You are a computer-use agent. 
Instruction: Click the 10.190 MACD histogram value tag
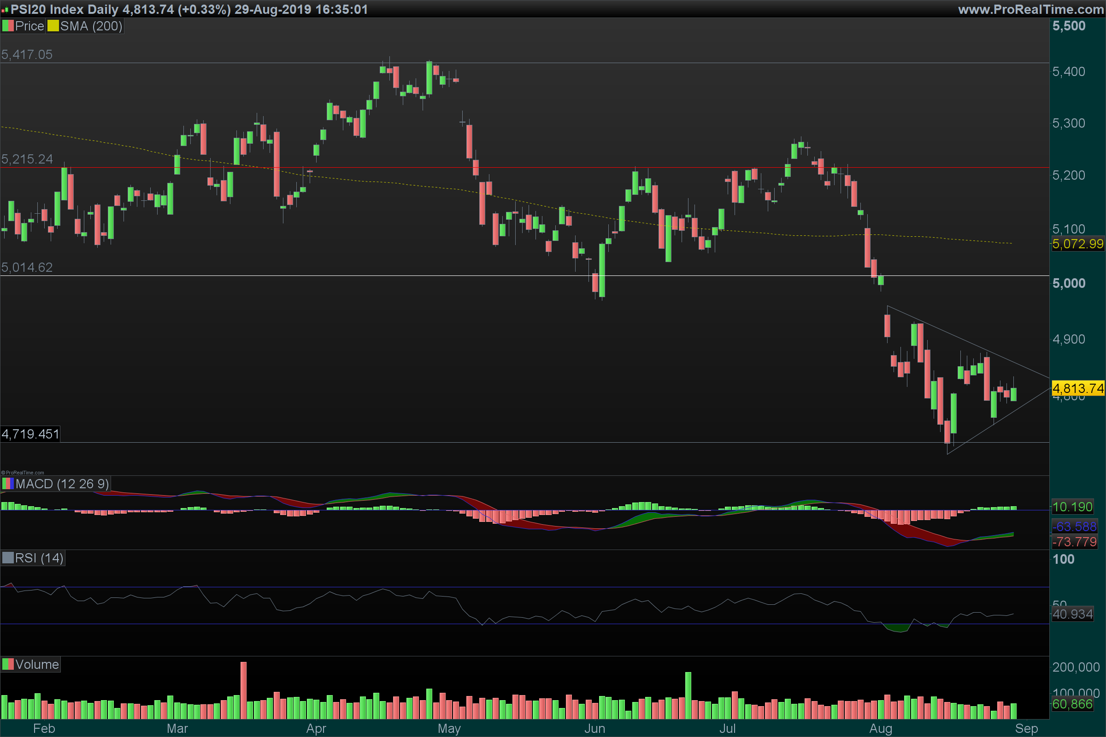tap(1072, 507)
